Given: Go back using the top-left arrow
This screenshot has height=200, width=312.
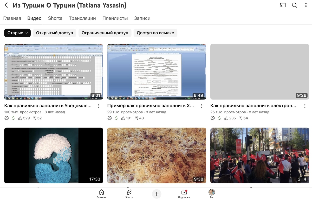Looking at the screenshot, I should [6, 5].
